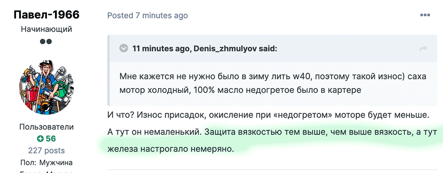Click the Пользователи group label
This screenshot has height=173, width=443.
pyautogui.click(x=47, y=127)
